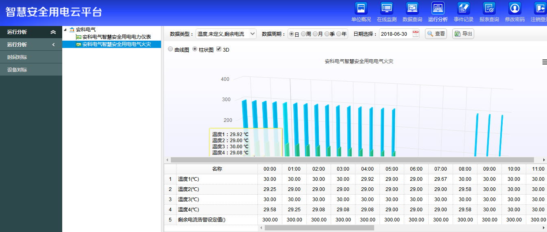Viewport: 547px width, 232px height.
Task: Open the 报表查询 report query icon
Action: [x=489, y=8]
